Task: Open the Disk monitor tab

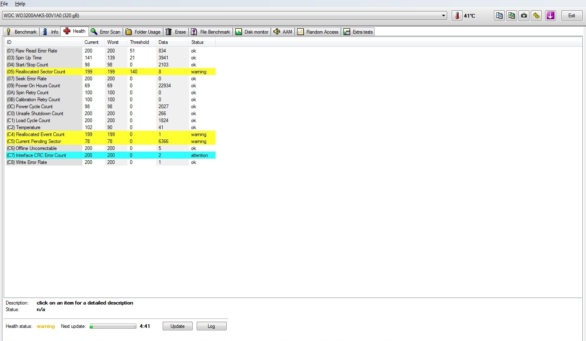Action: (252, 32)
